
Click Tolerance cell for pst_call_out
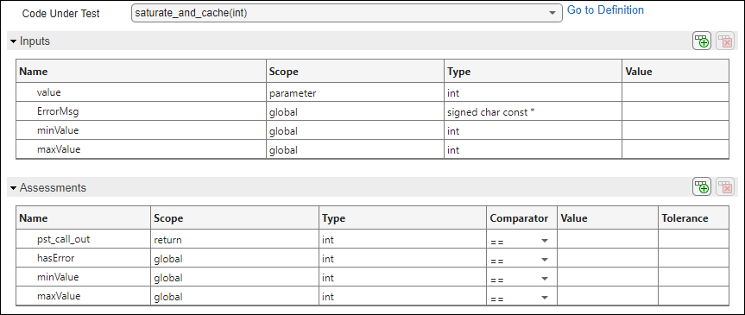(x=693, y=240)
